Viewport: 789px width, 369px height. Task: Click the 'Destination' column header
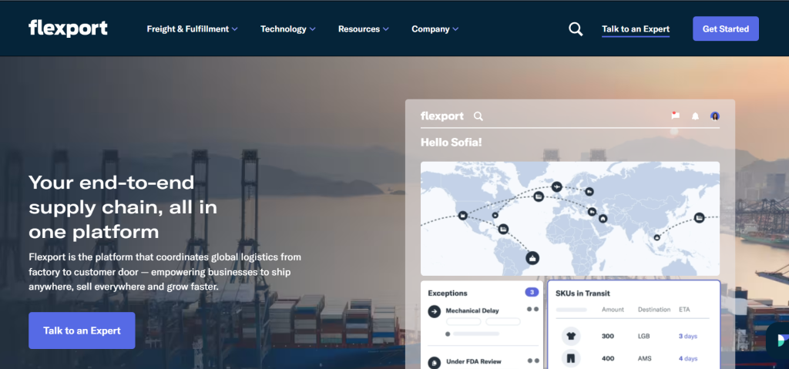(654, 310)
